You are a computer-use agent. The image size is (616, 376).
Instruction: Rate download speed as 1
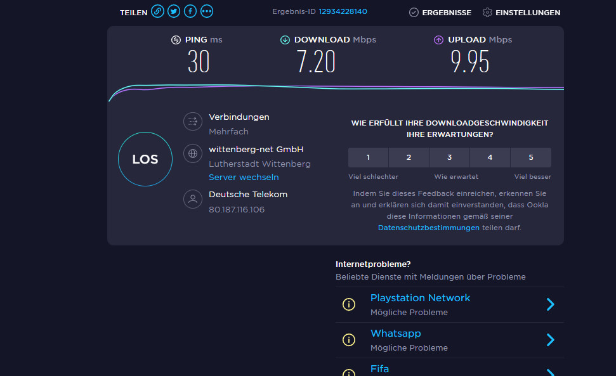[368, 157]
